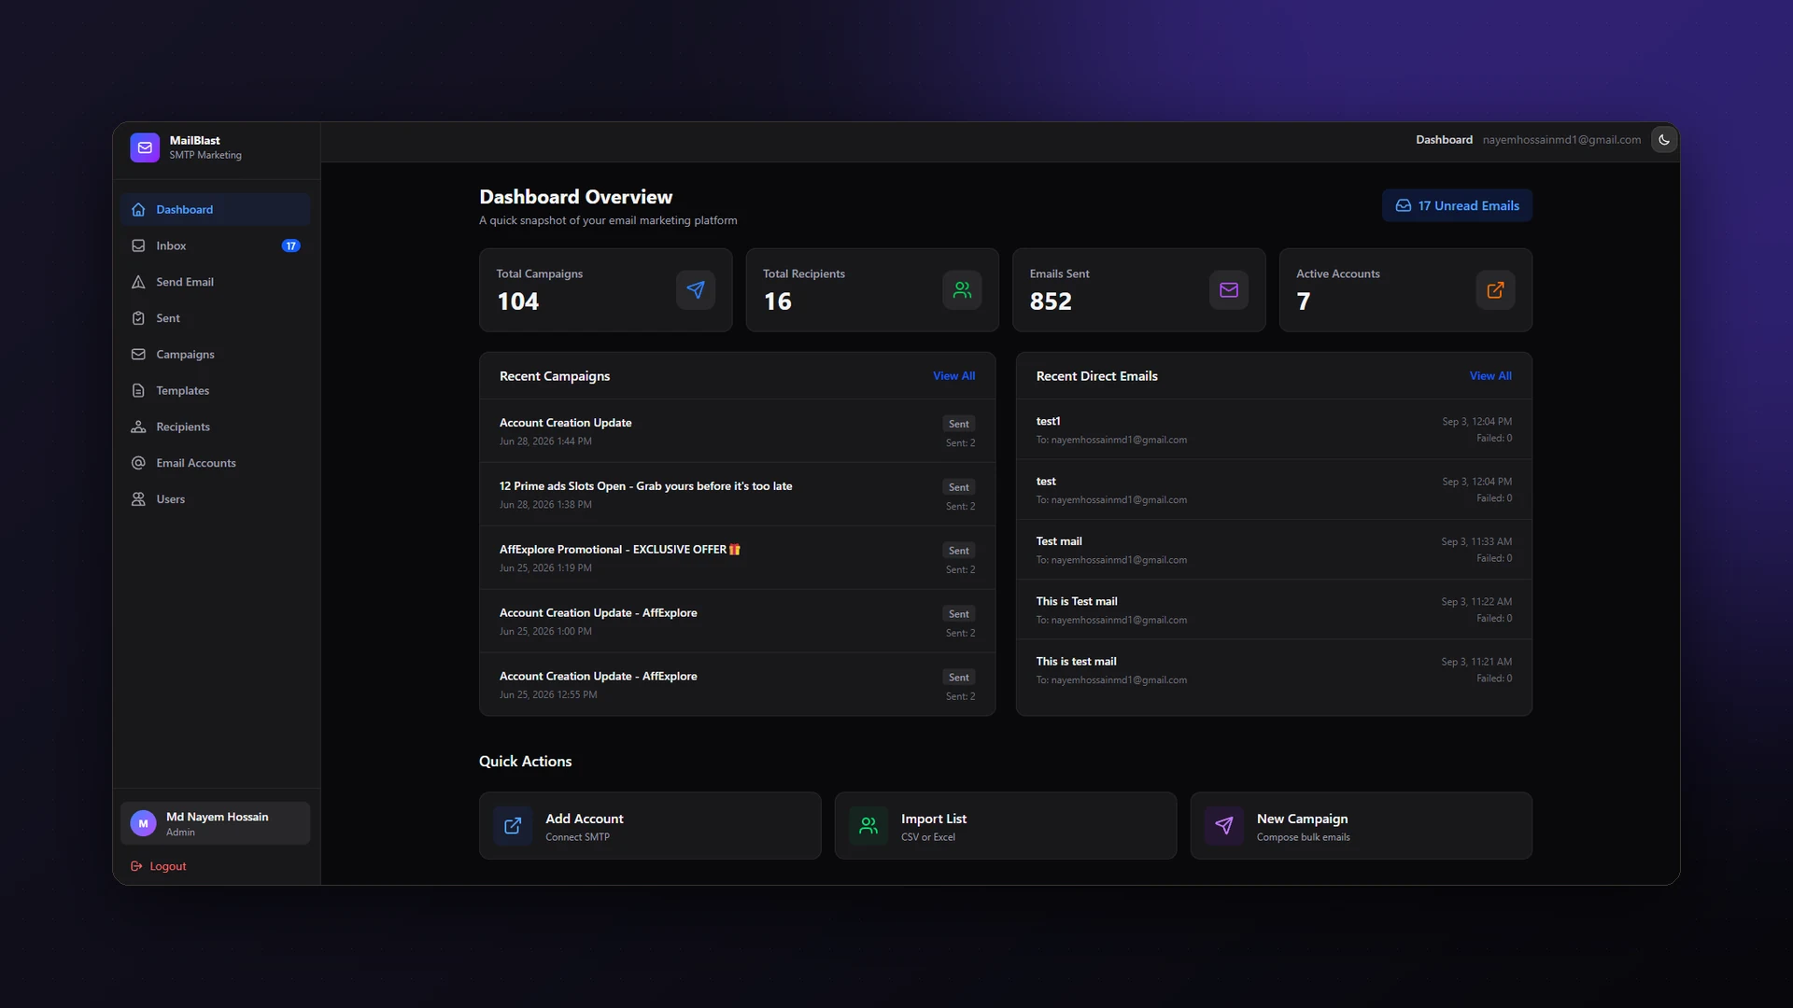
Task: Open 'AffExplore Promotional - EXCLUSIVE OFFER' campaign
Action: (x=738, y=558)
